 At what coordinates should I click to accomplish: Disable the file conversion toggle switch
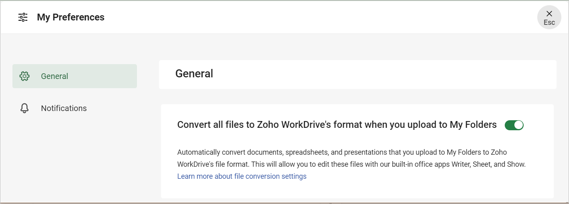click(x=514, y=125)
